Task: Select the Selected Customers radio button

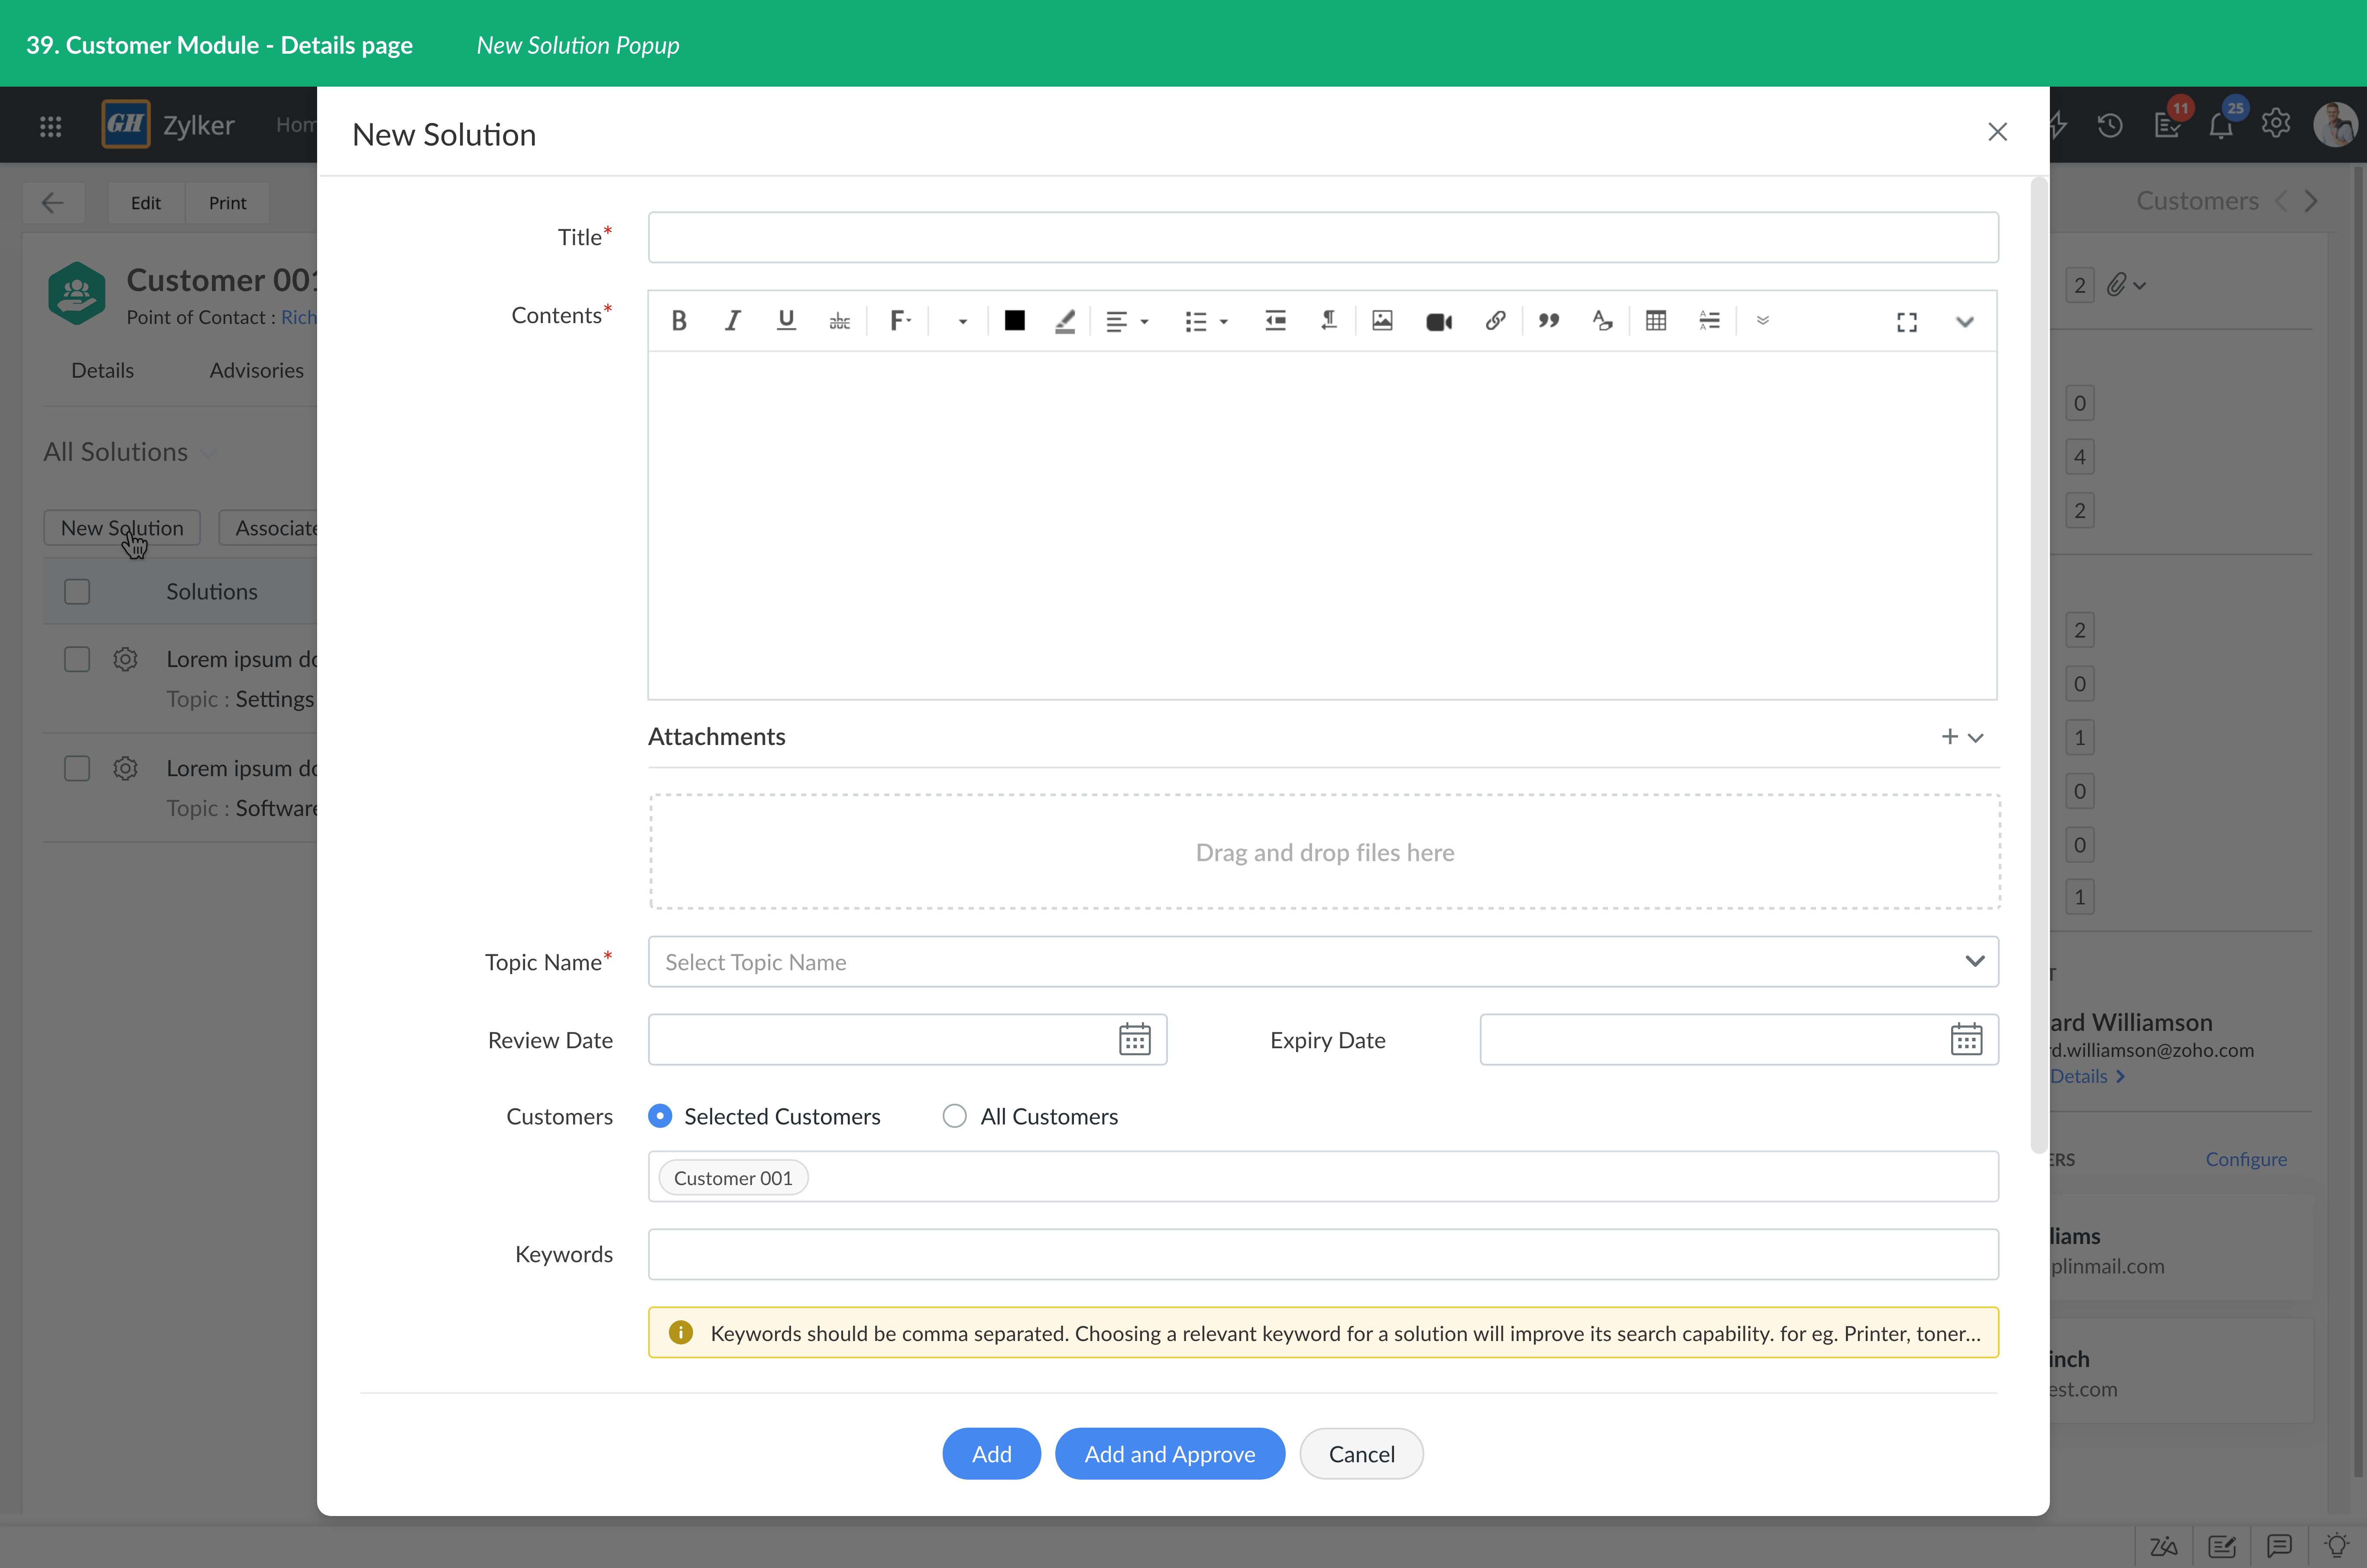Action: click(660, 1116)
